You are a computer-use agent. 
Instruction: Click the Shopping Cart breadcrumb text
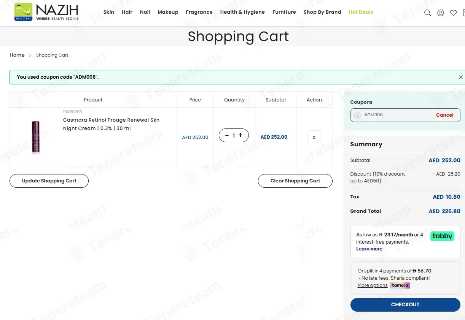pyautogui.click(x=52, y=55)
